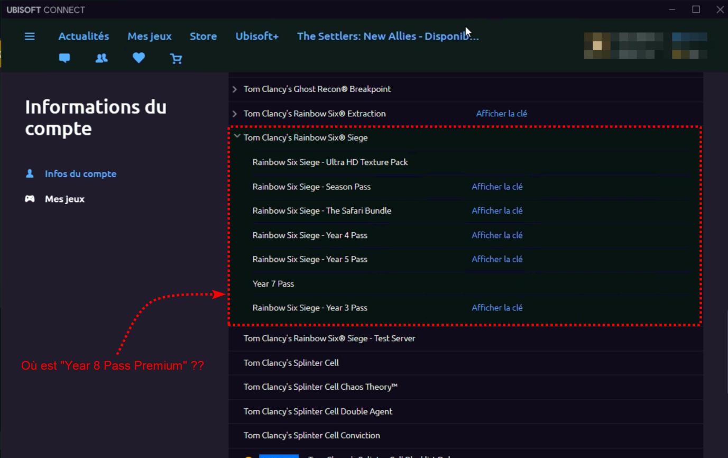
Task: Show key for Rainbow Six Siege Season Pass
Action: point(496,186)
